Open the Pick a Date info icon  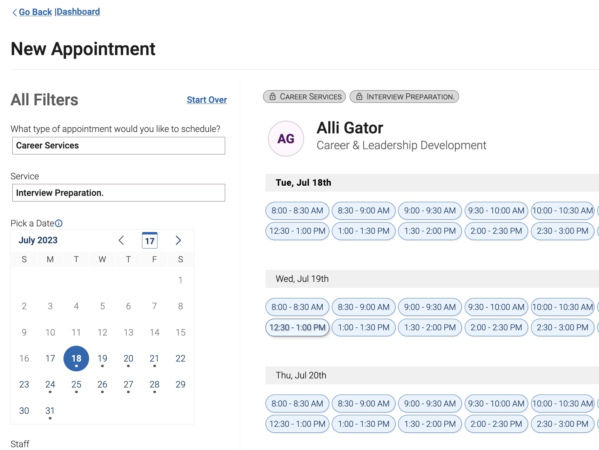59,223
